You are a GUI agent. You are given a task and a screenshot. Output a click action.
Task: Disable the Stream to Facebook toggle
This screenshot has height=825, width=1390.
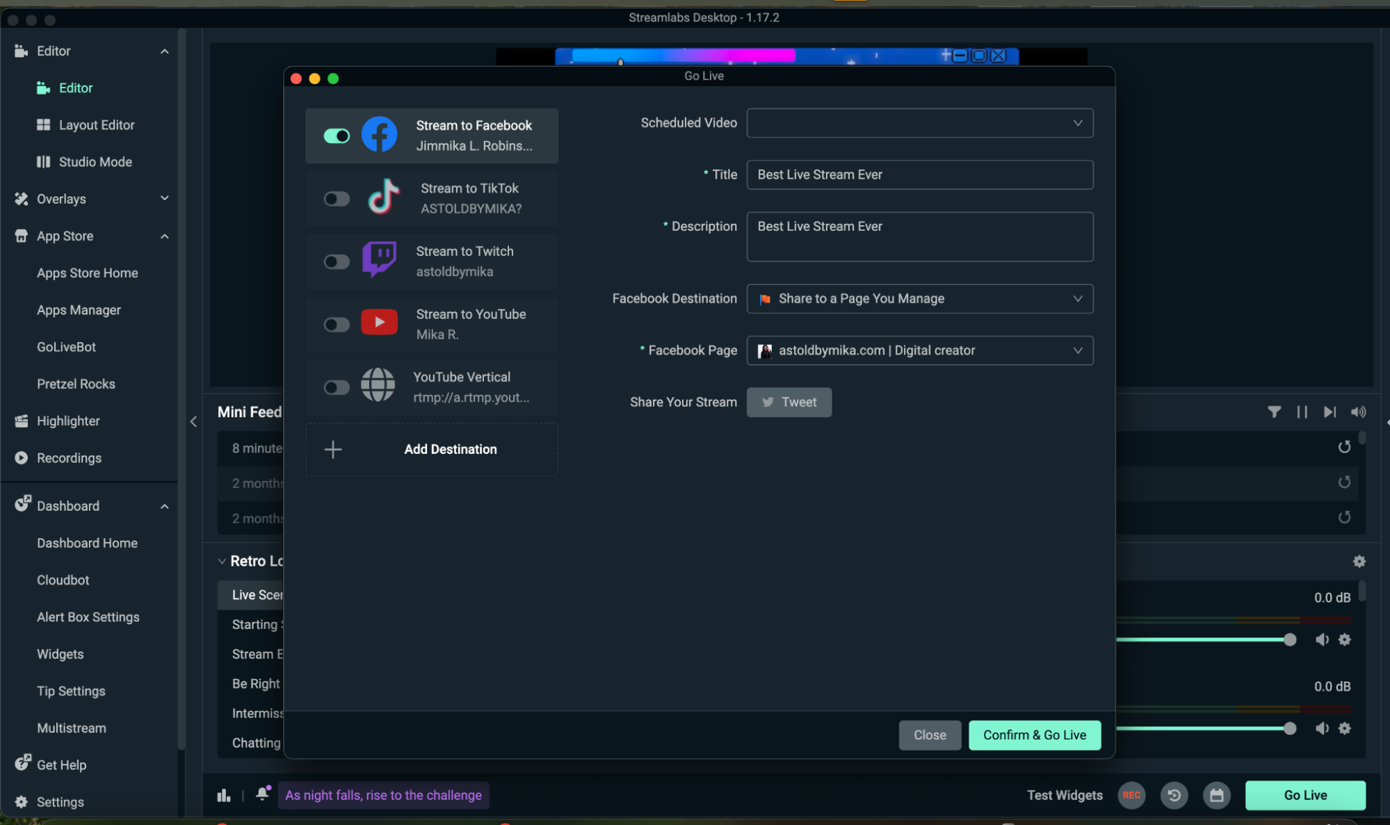click(337, 136)
